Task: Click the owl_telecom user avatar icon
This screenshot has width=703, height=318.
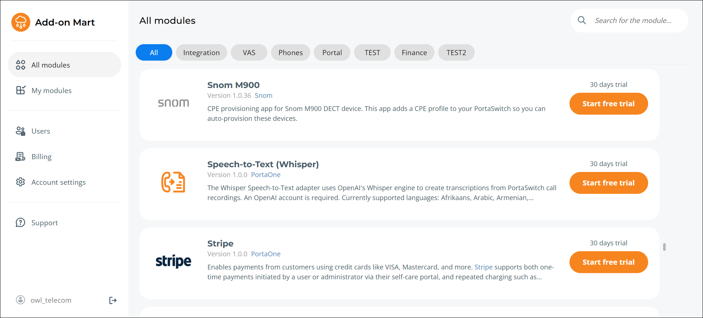Action: tap(20, 300)
